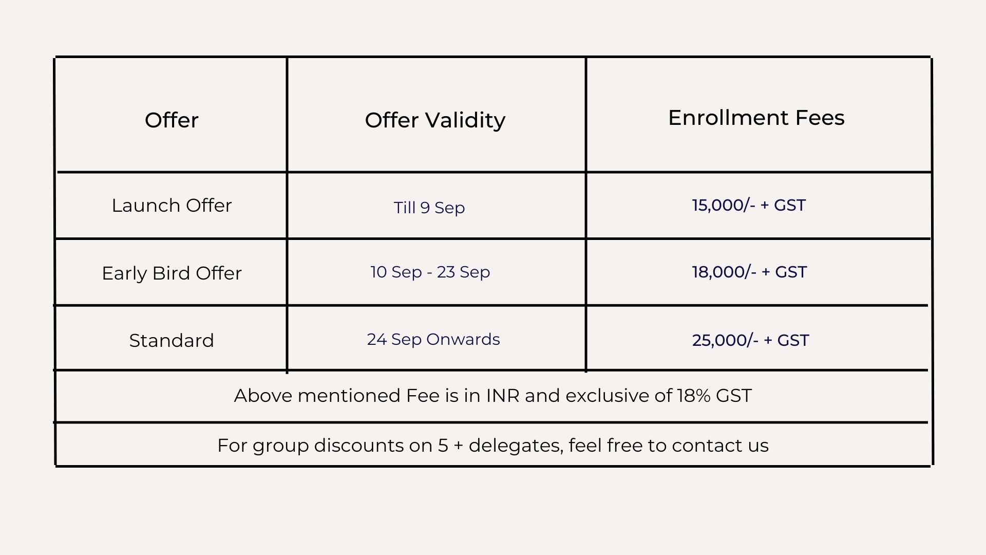Select the "10 Sep - 23 Sep" date range

tap(430, 272)
